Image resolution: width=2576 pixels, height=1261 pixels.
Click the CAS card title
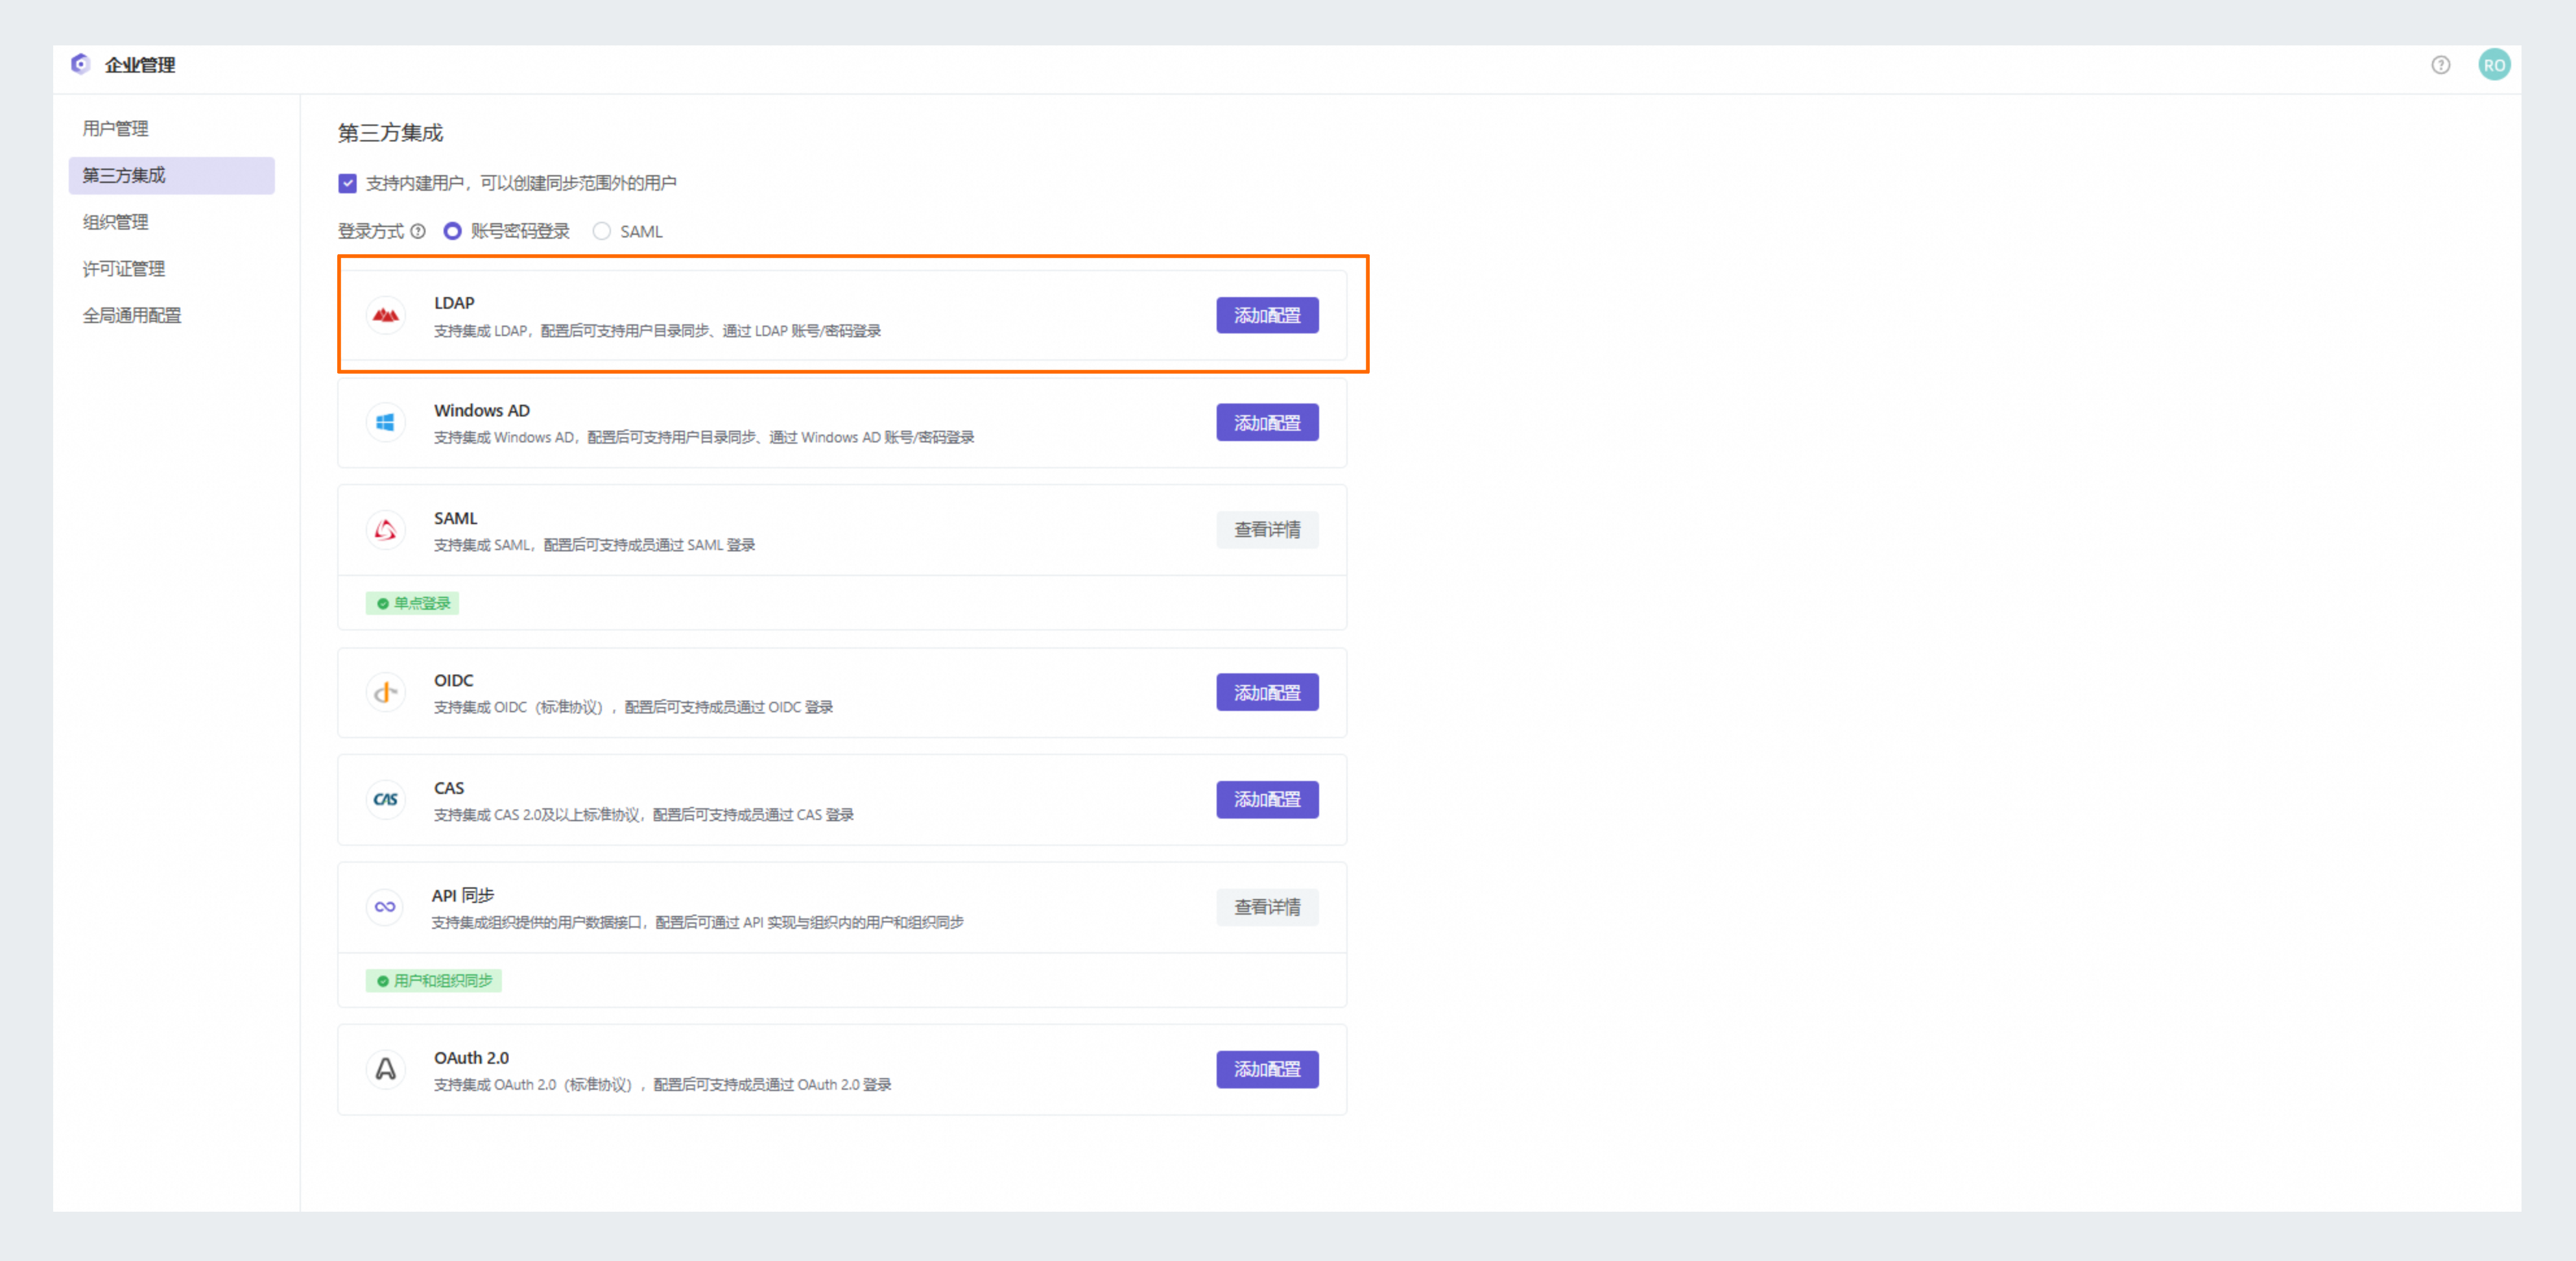pos(449,789)
